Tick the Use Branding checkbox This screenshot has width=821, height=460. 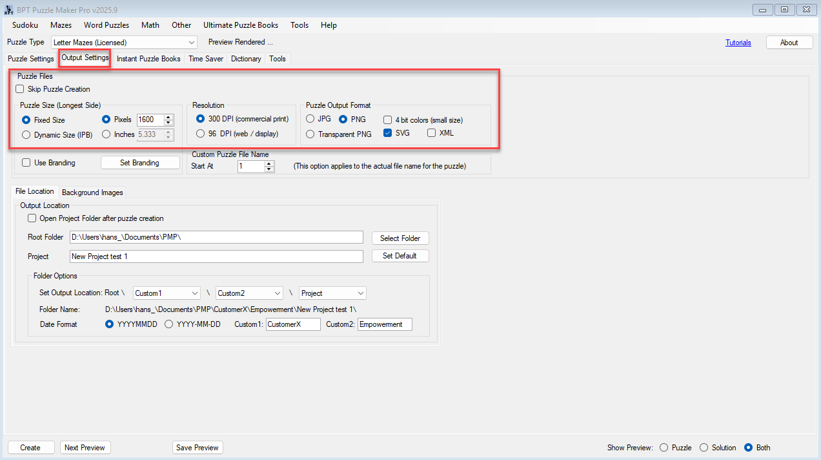26,163
